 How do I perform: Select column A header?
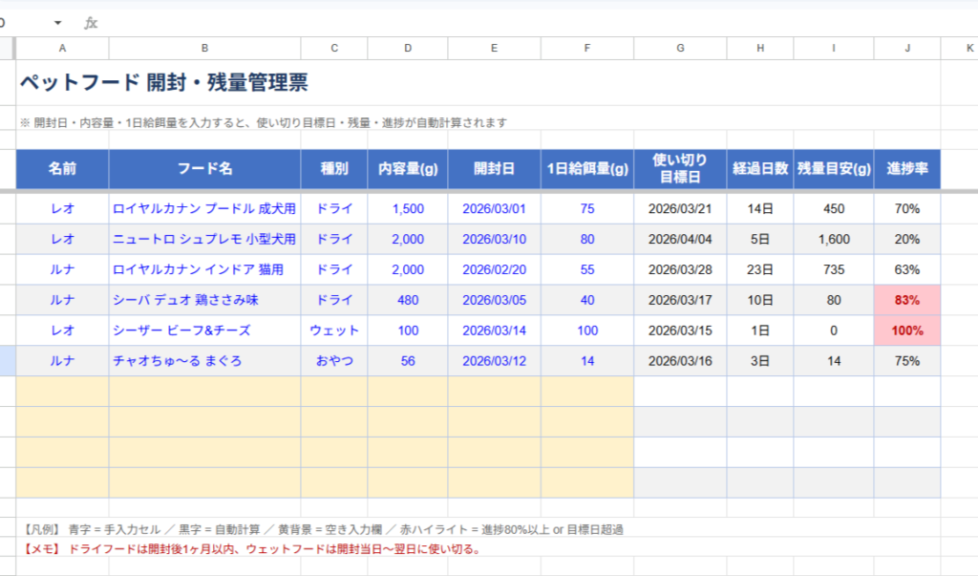coord(63,48)
